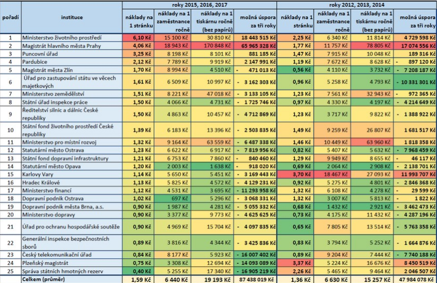The height and width of the screenshot is (283, 437).
Task: Click the '47 018 Kč' printer cost cell
Action: tap(212, 94)
